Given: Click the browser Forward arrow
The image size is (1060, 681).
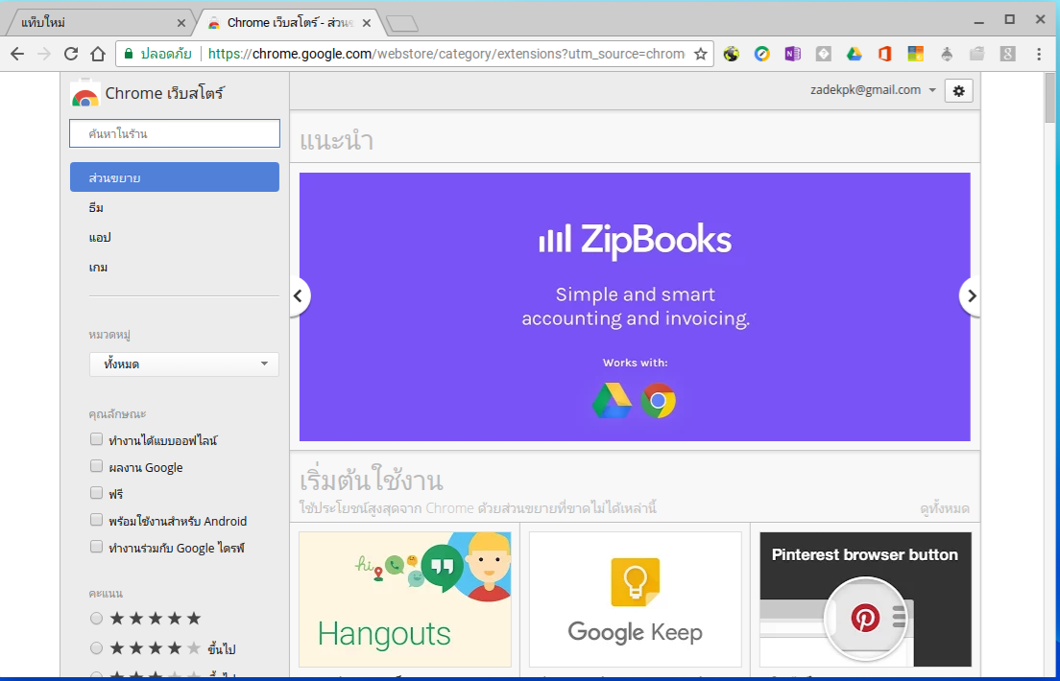Looking at the screenshot, I should pos(44,54).
